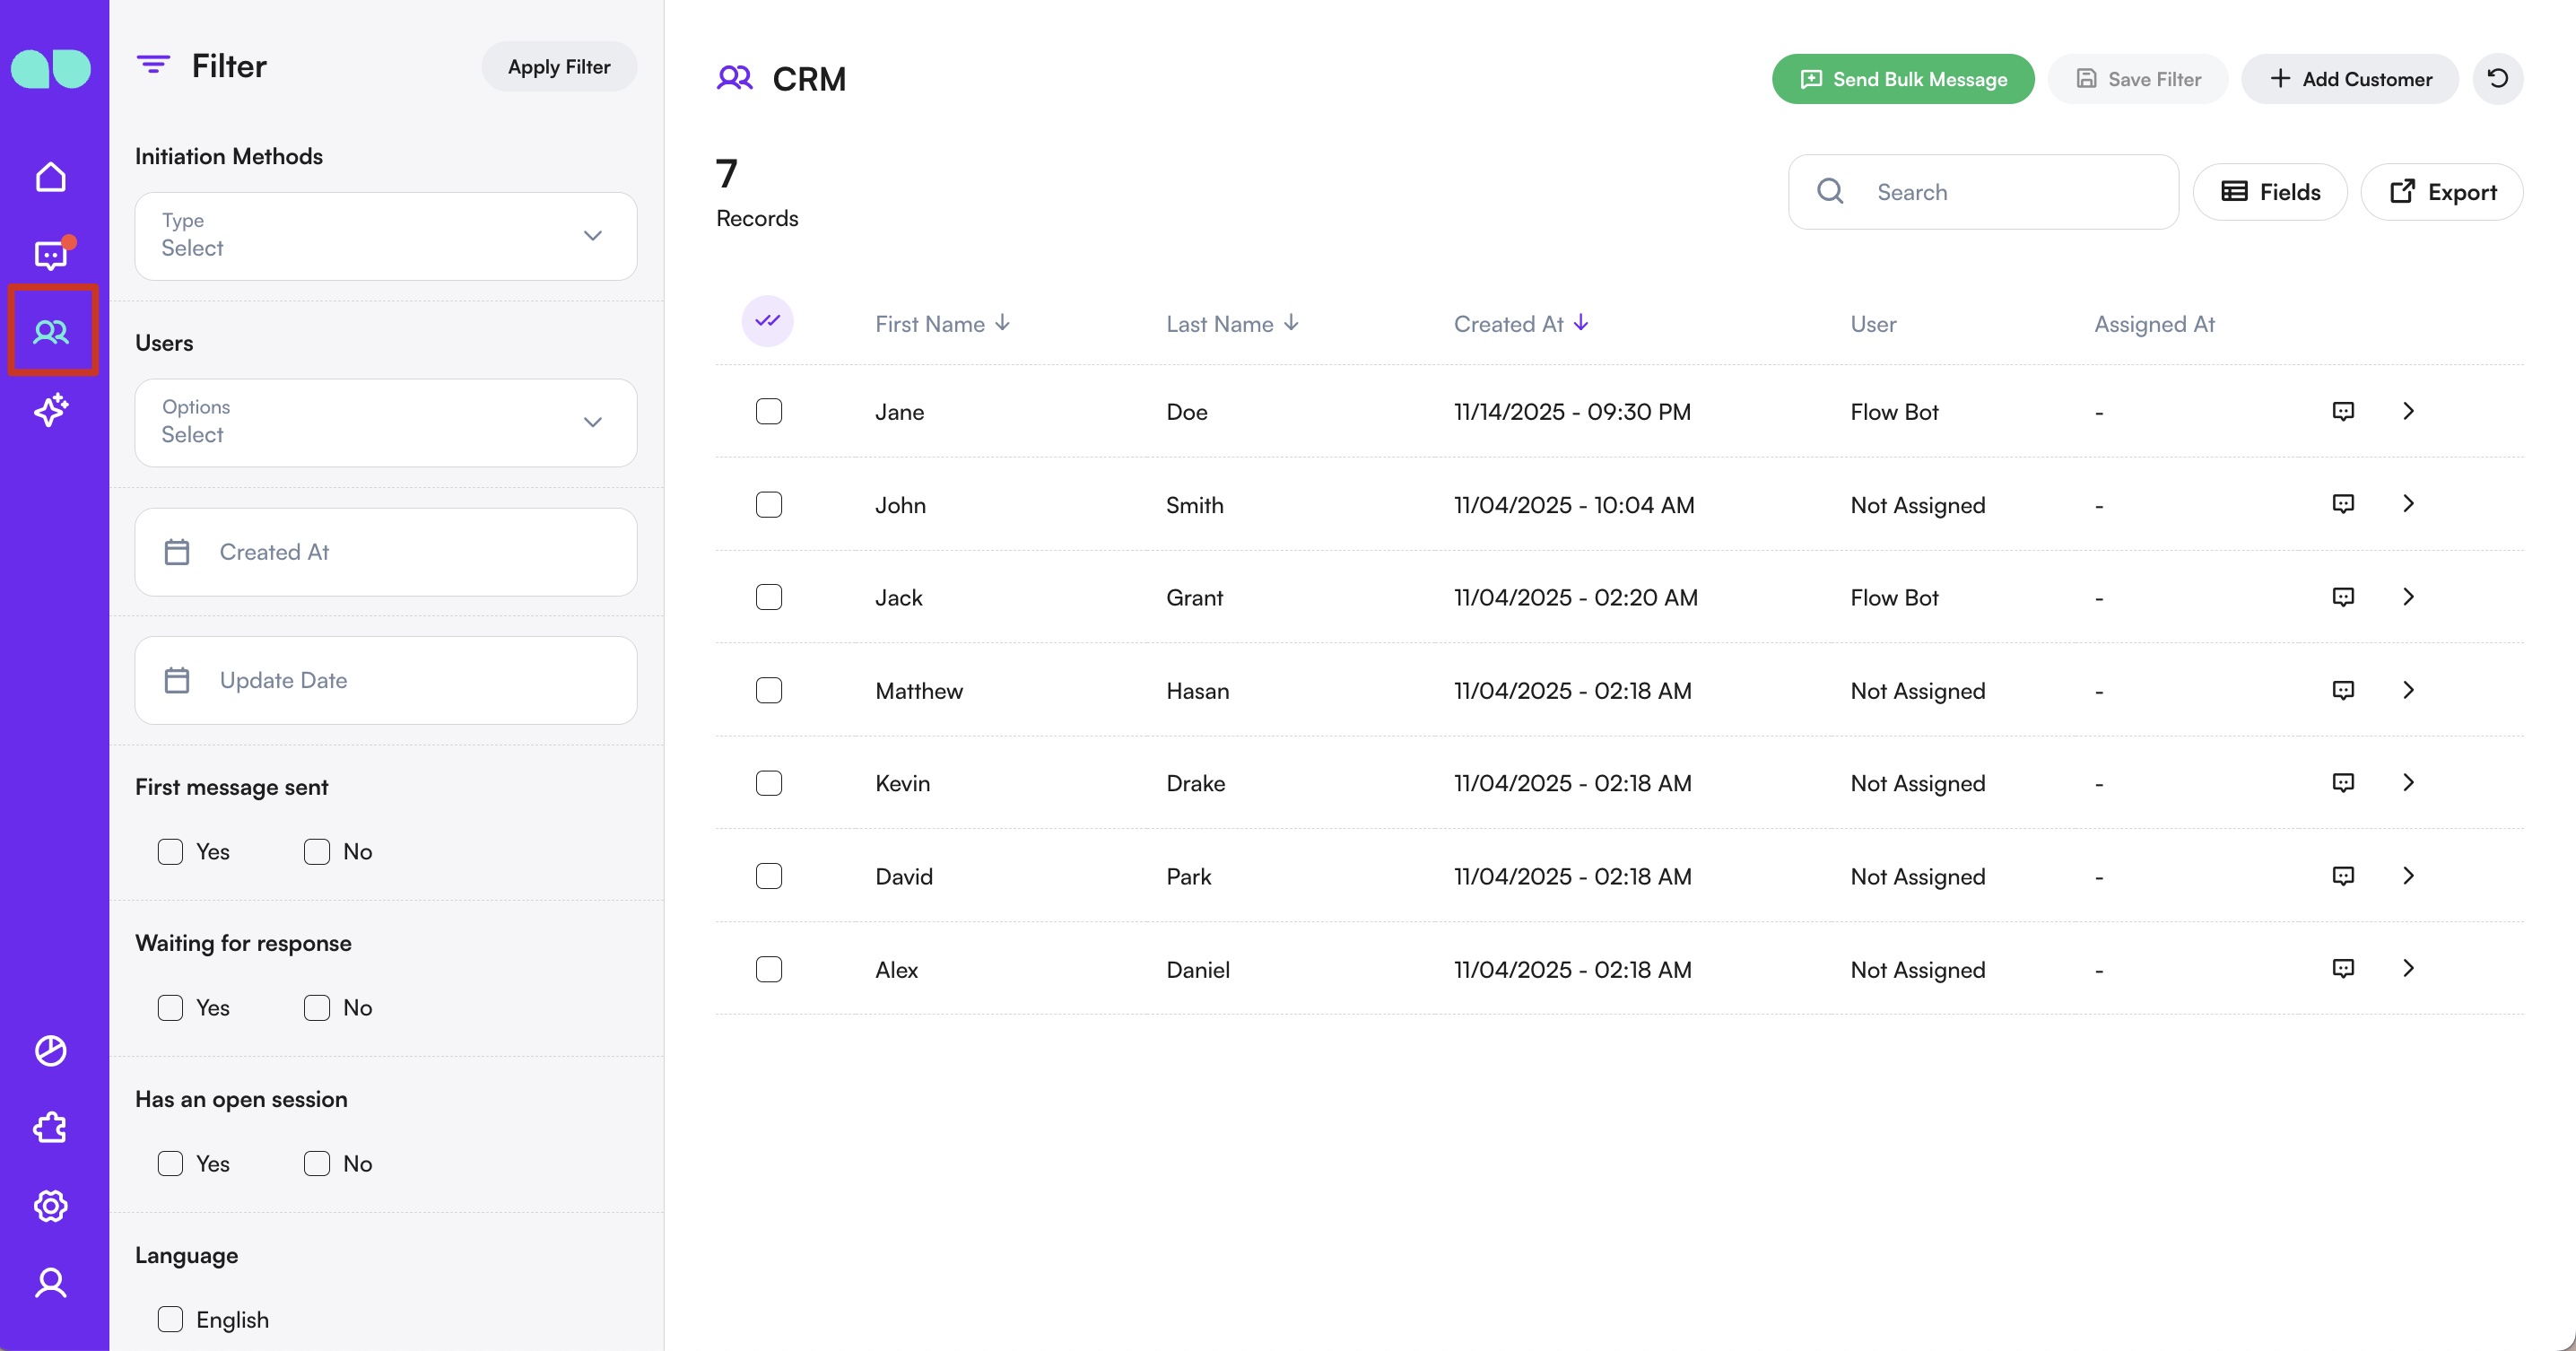
Task: Open the Home icon in the sidebar
Action: pyautogui.click(x=51, y=176)
